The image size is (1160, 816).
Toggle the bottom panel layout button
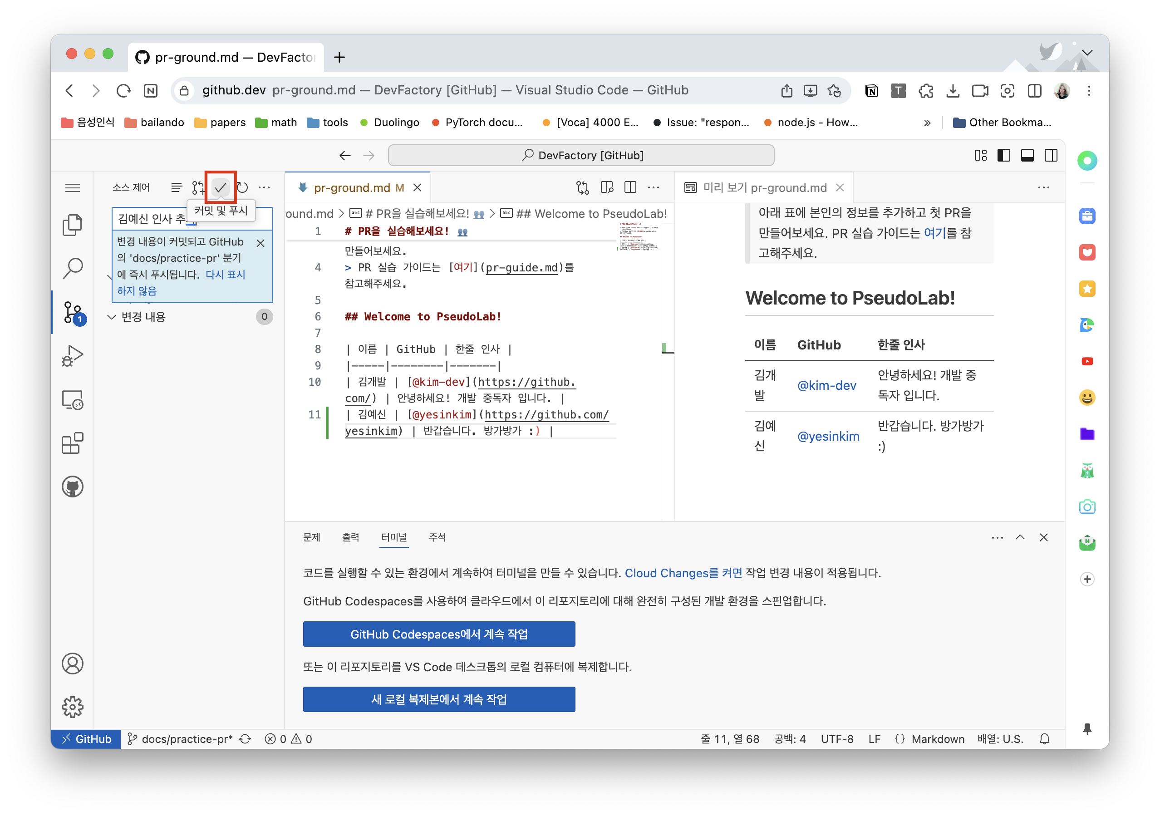coord(1027,155)
